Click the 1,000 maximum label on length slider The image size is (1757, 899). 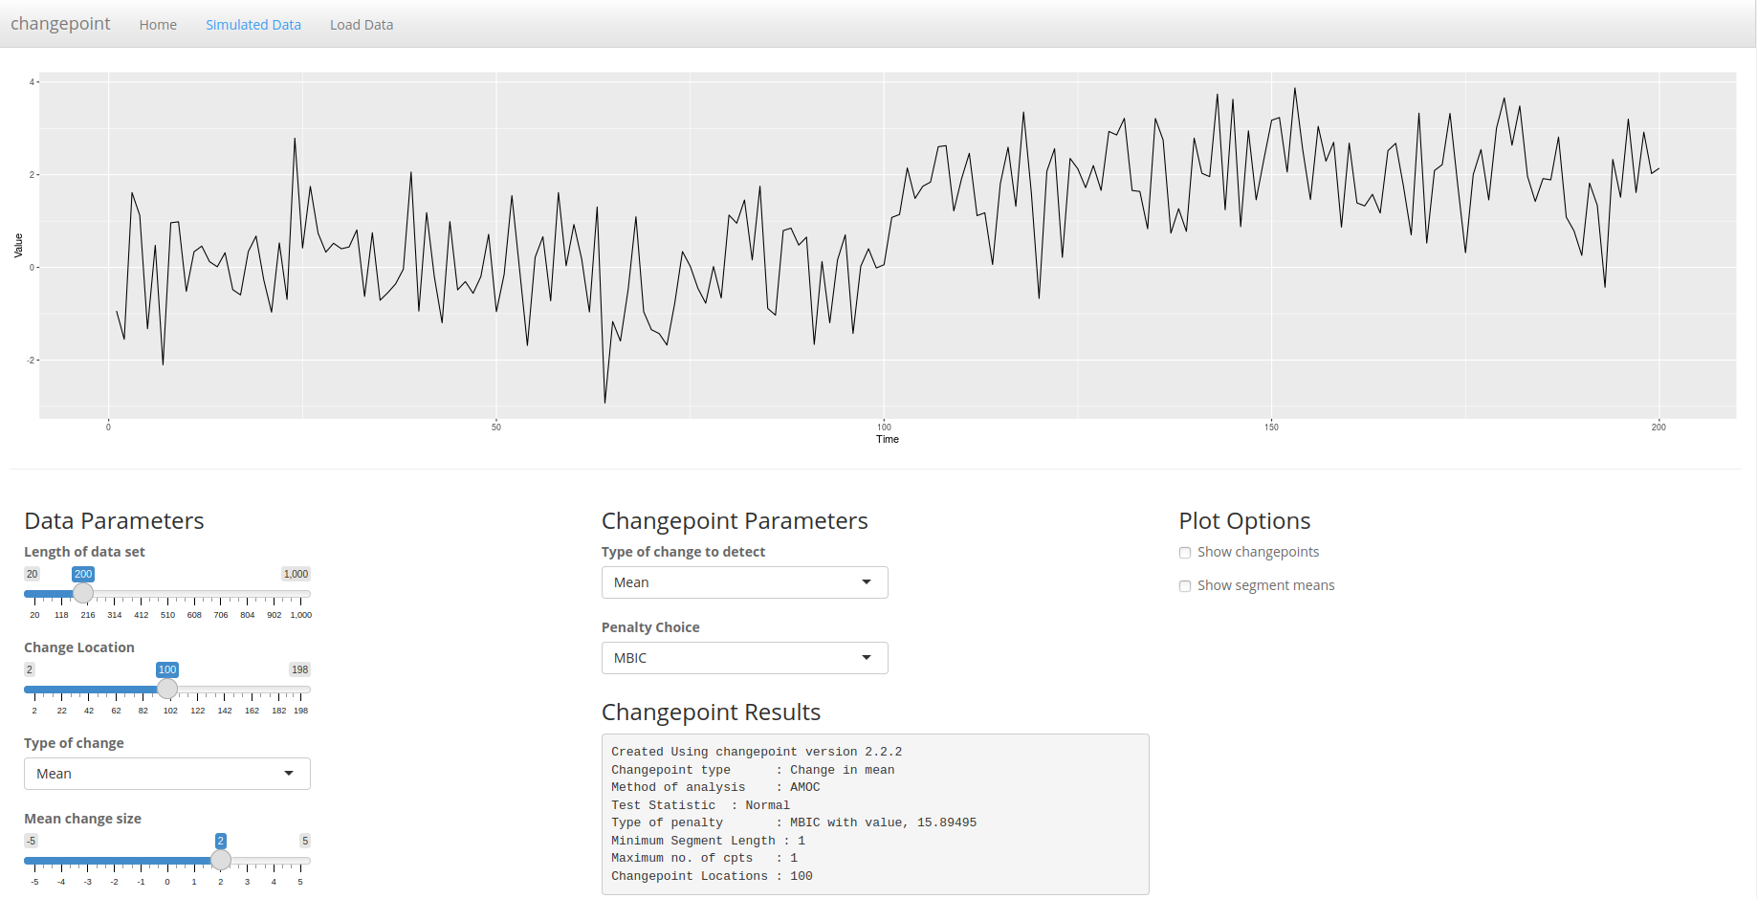[295, 573]
